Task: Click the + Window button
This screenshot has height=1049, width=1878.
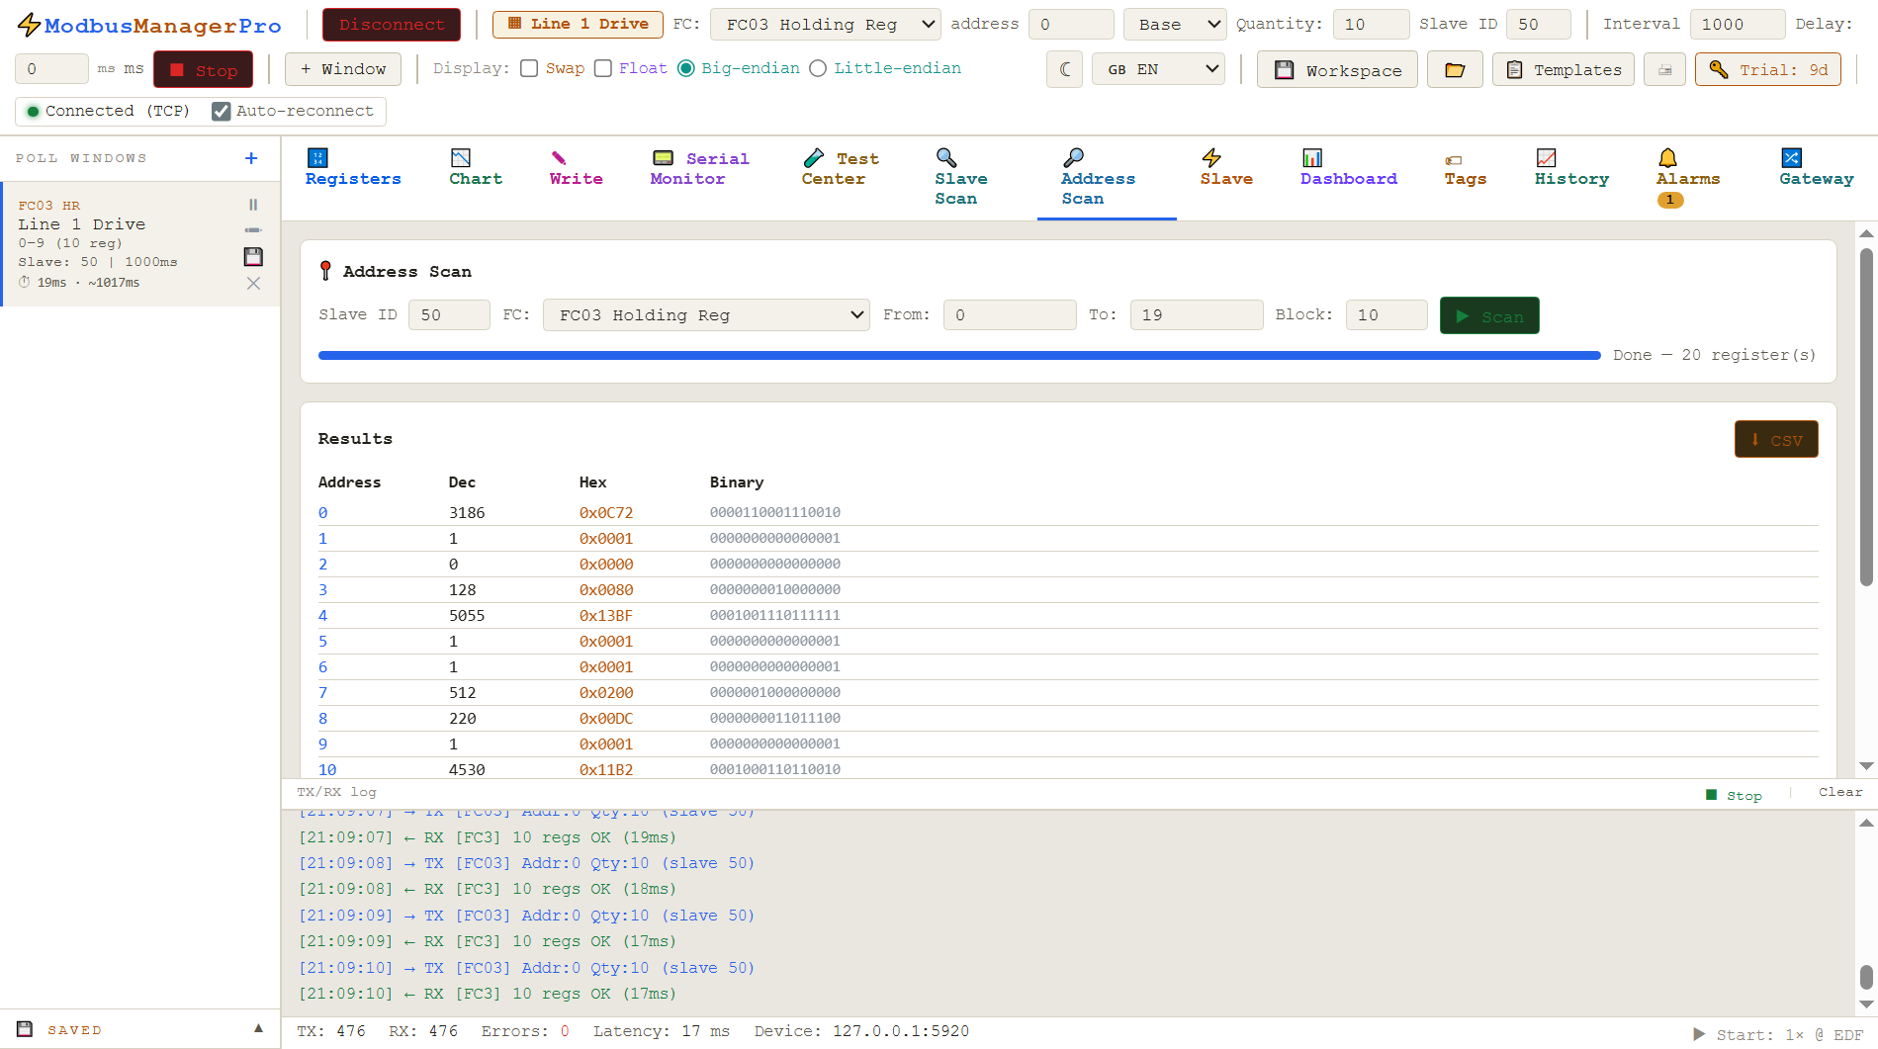Action: (343, 69)
